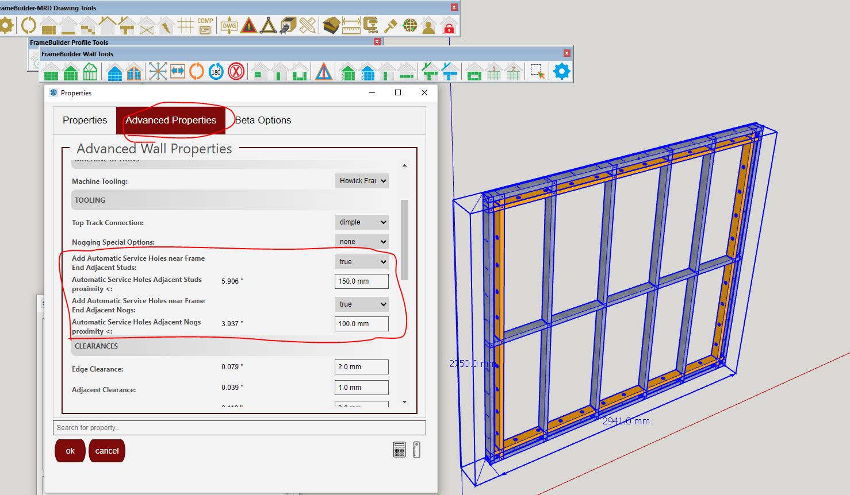The height and width of the screenshot is (495, 850).
Task: Open the Beta Options tab
Action: 263,120
